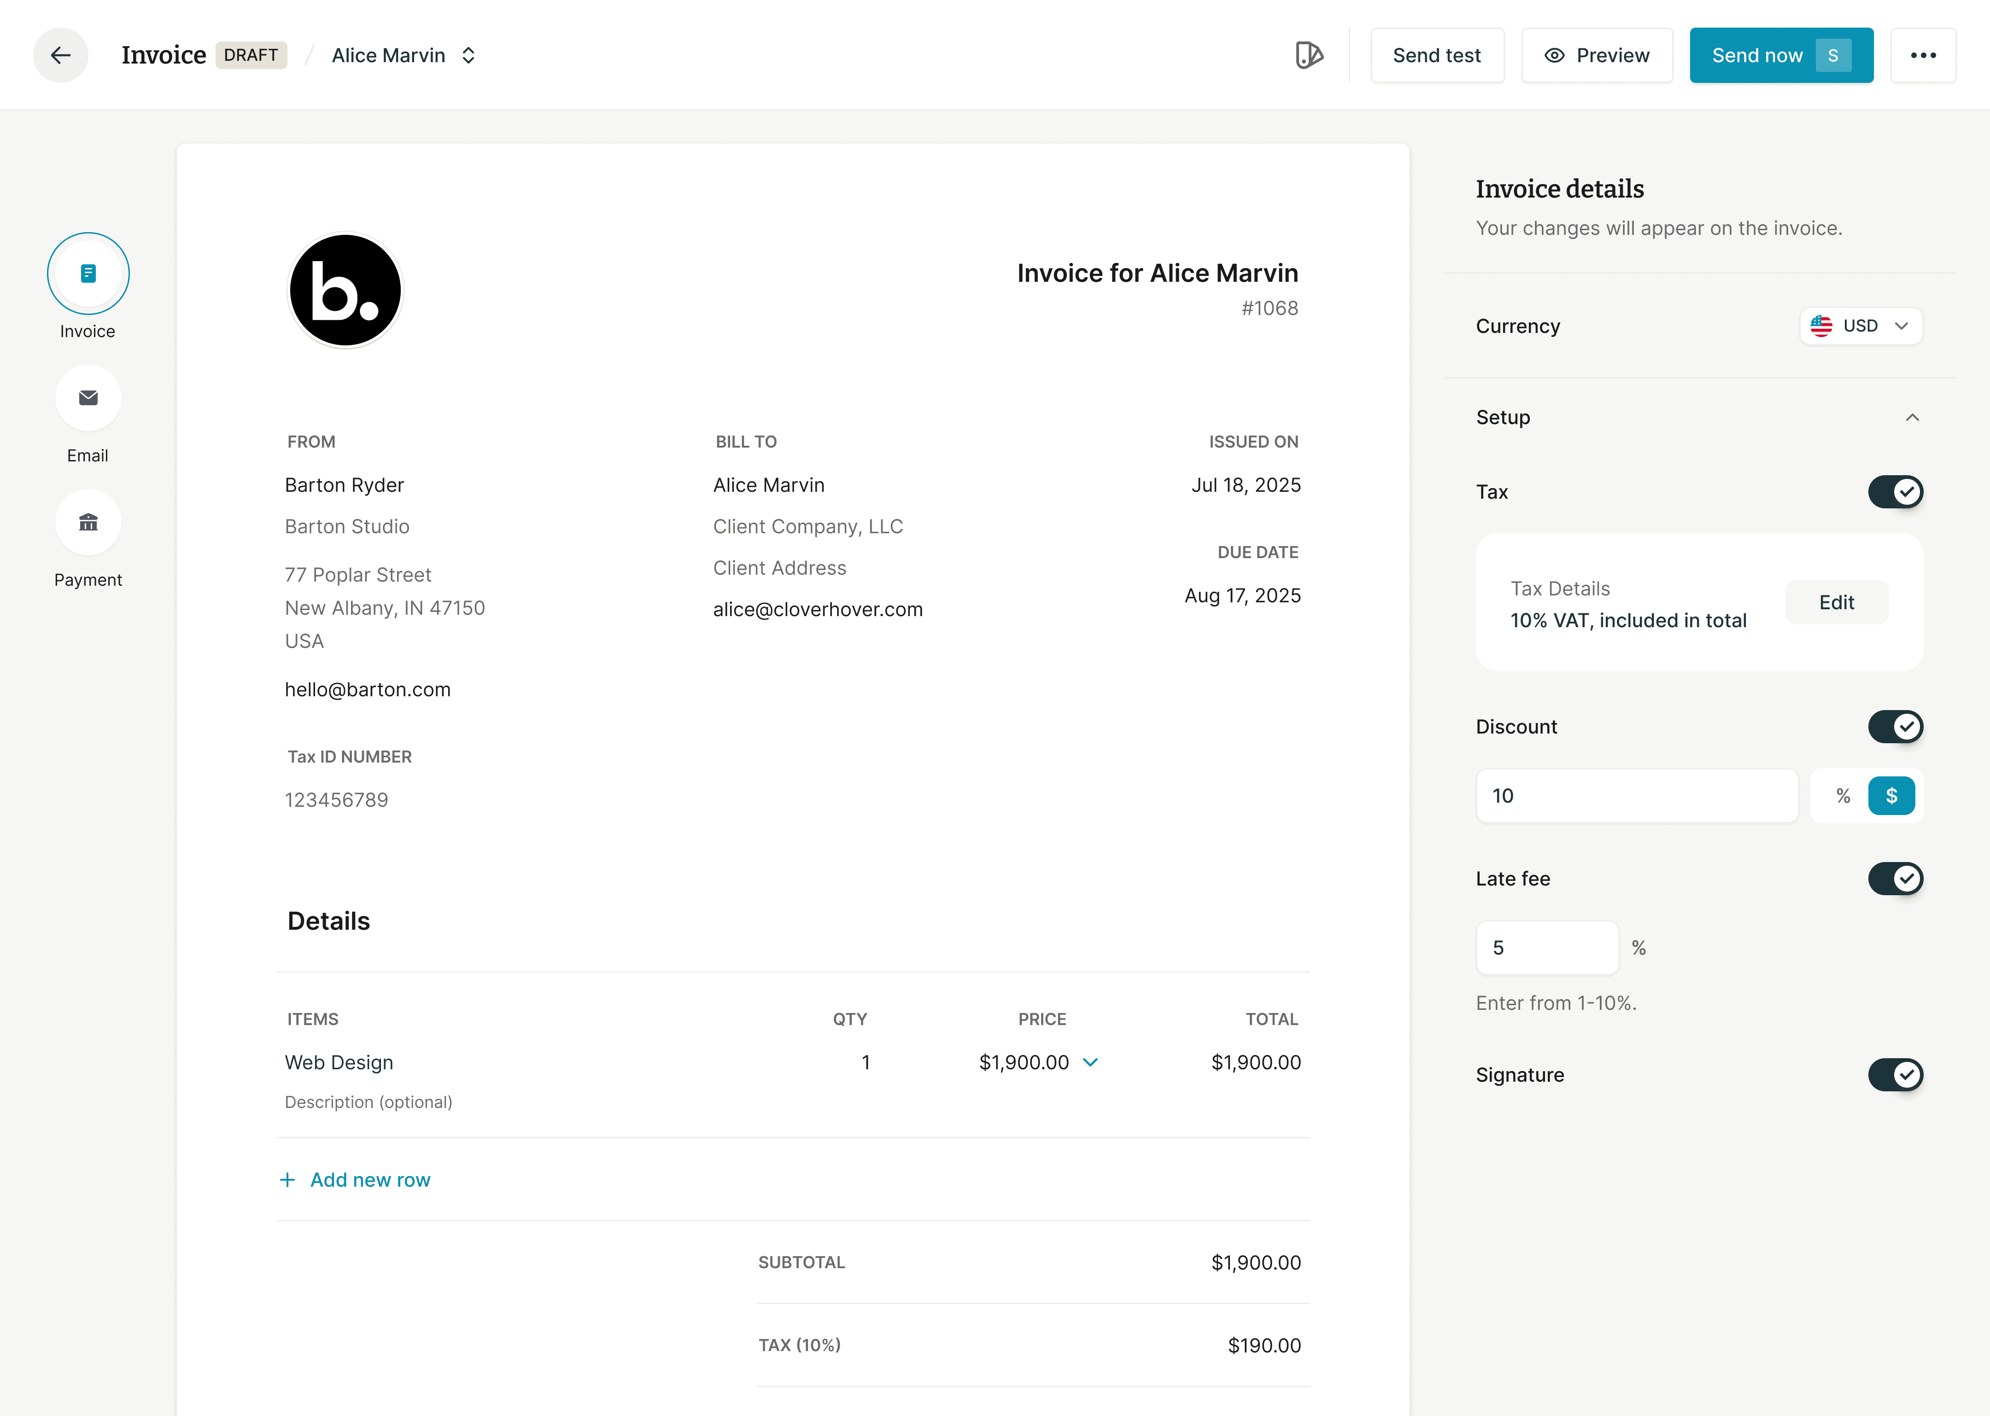Disable the Discount switch
This screenshot has height=1416, width=1990.
1895,726
